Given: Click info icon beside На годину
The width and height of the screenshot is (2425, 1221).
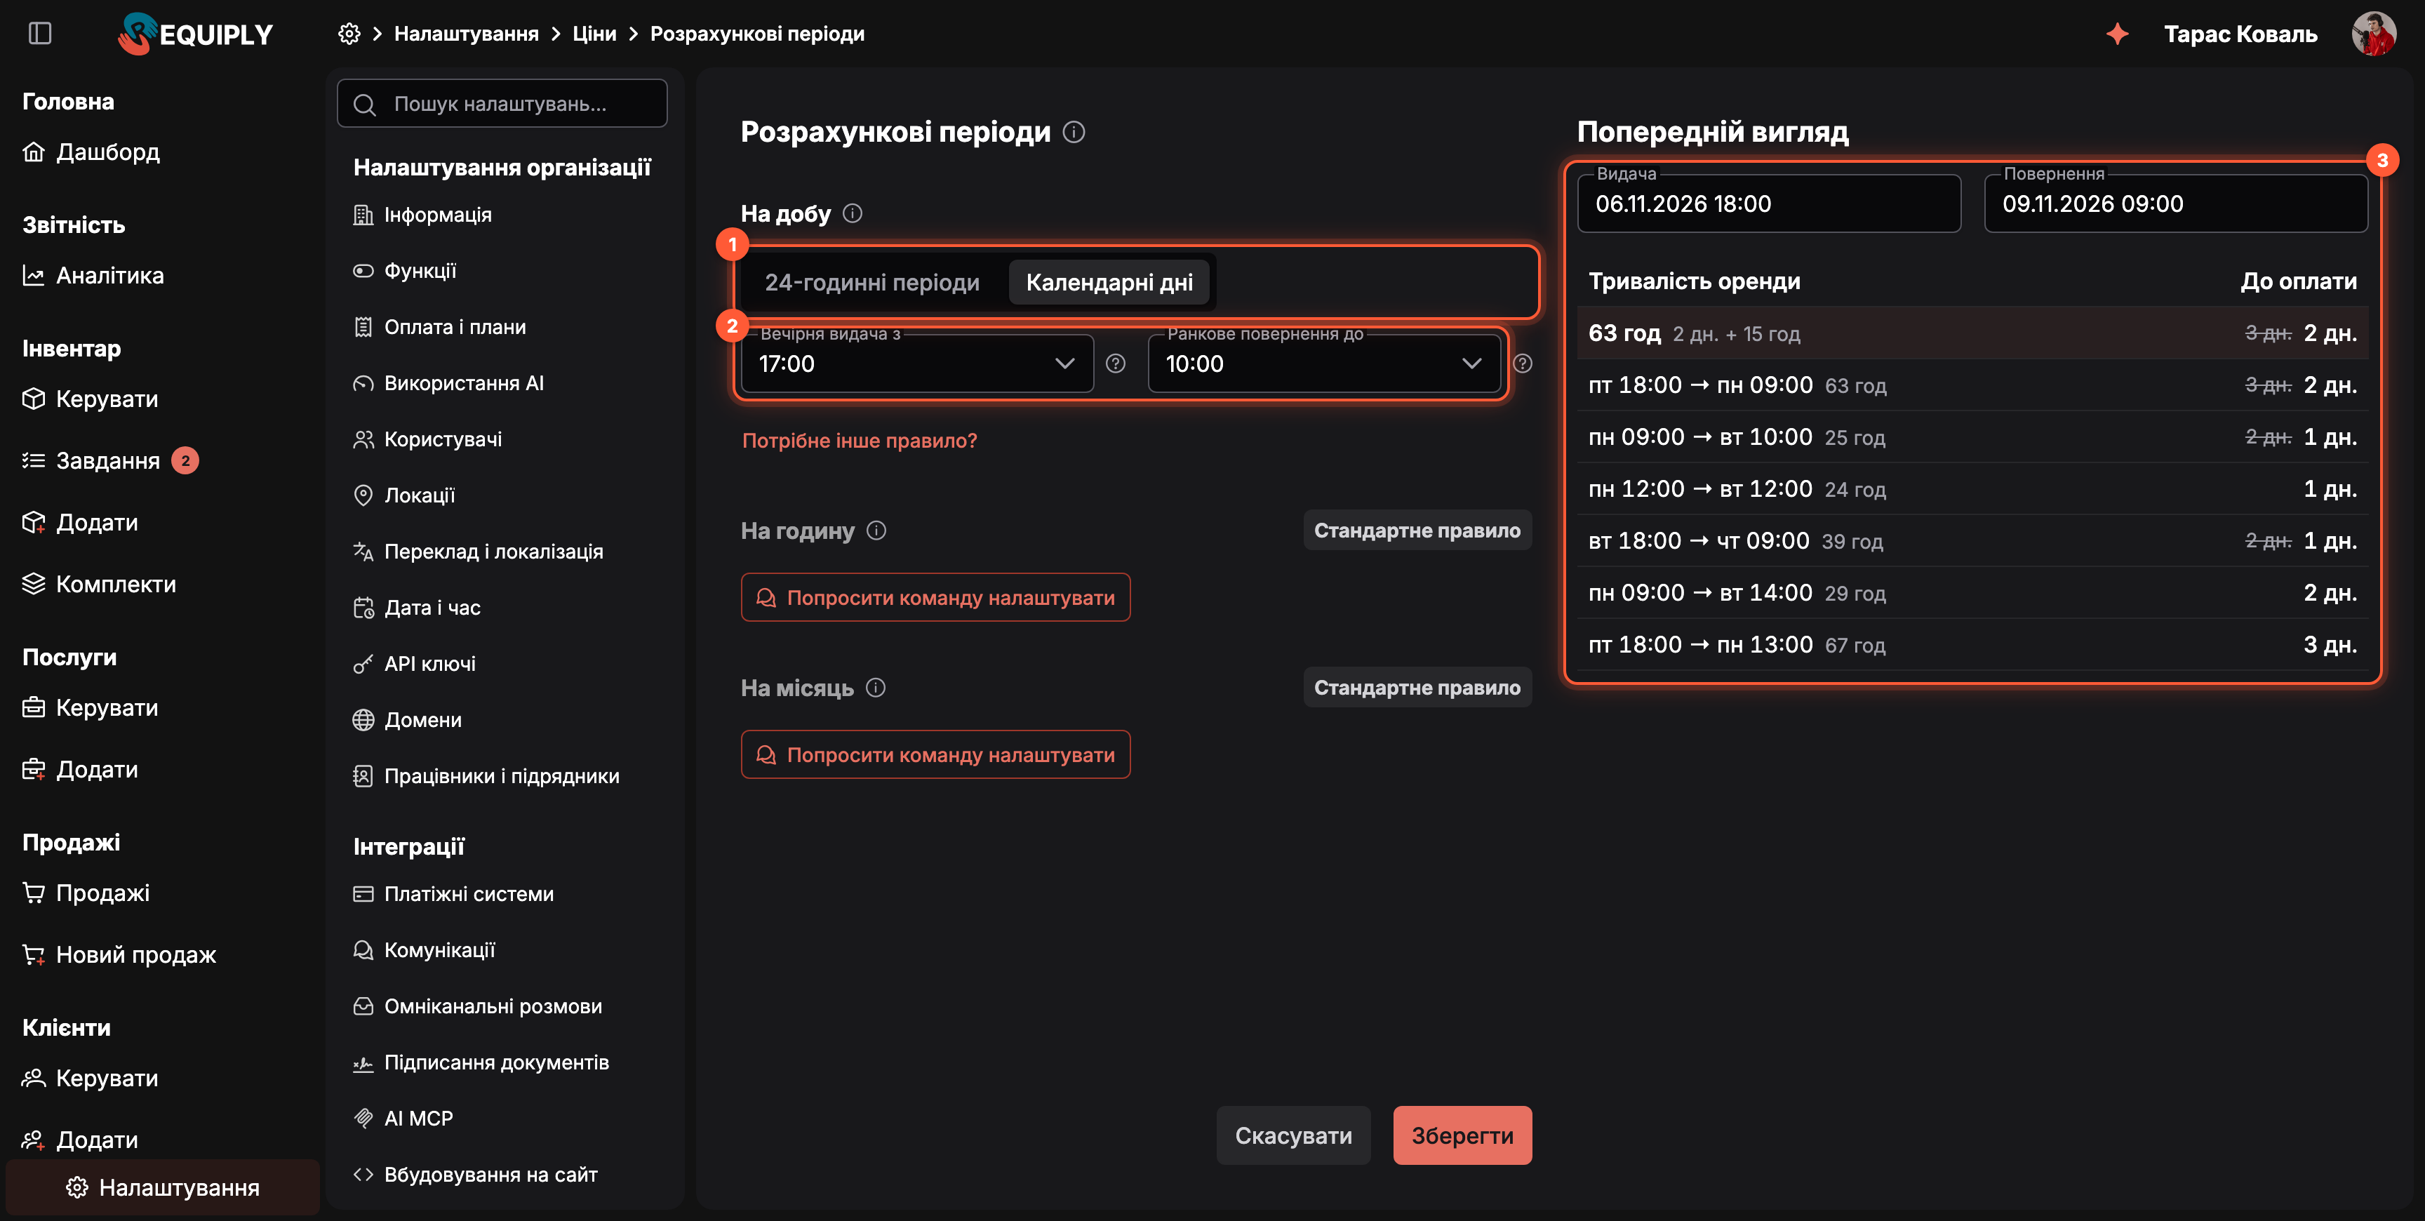Looking at the screenshot, I should (876, 531).
